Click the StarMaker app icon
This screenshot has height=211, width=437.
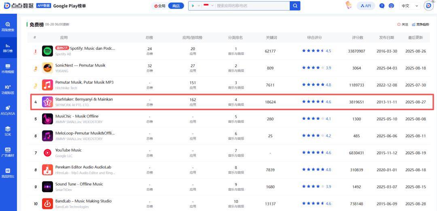pyautogui.click(x=47, y=102)
